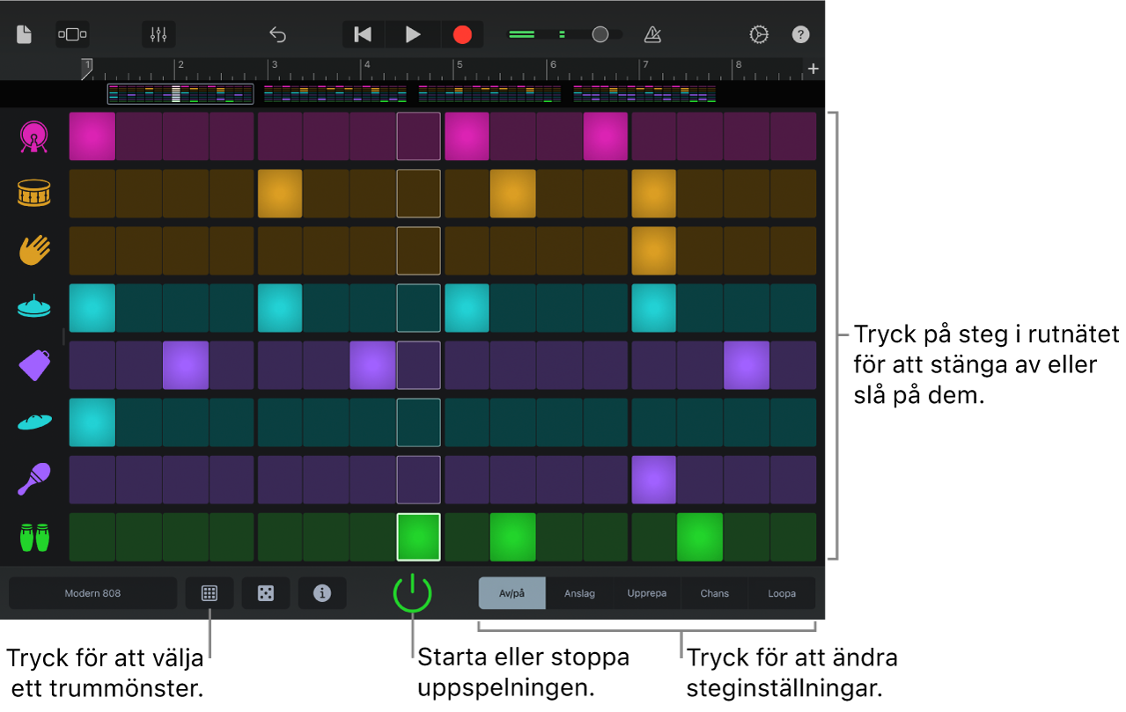Select the maraca shaker instrument icon

point(33,480)
